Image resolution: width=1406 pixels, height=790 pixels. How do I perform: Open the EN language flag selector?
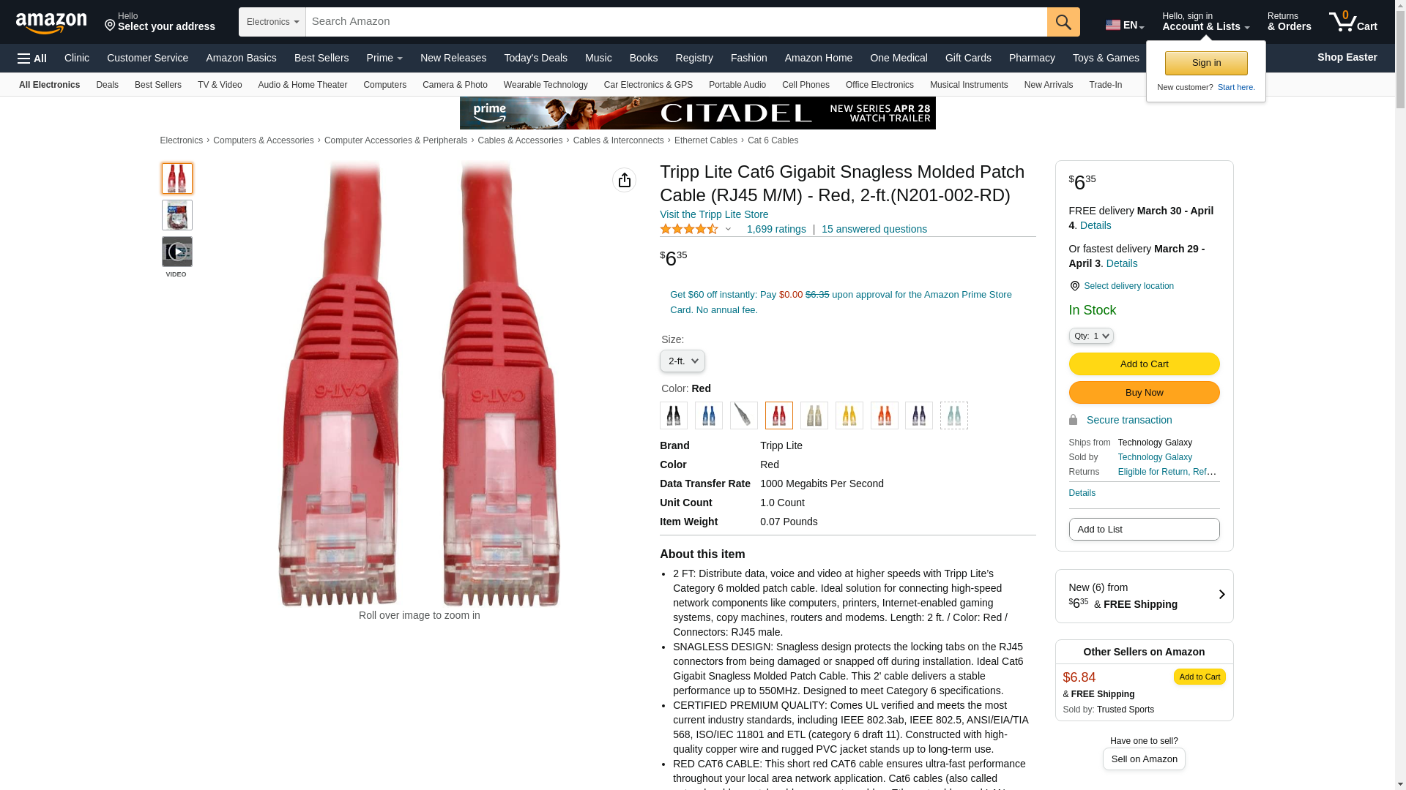tap(1124, 25)
